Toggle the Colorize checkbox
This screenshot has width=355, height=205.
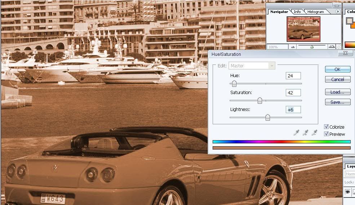pyautogui.click(x=326, y=127)
